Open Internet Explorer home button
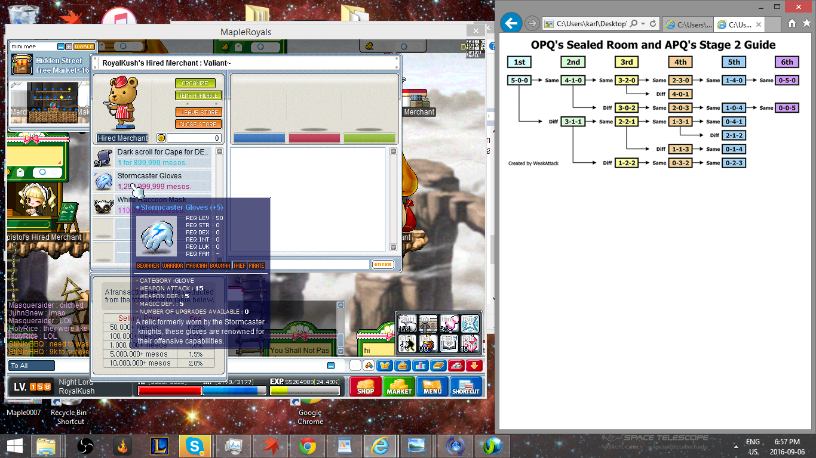 point(792,24)
